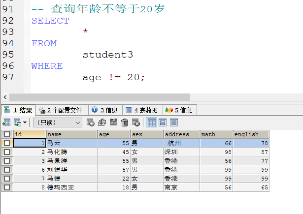Viewport: 303px width, 214px height.
Task: Select address cell 深圳
Action: (x=182, y=152)
